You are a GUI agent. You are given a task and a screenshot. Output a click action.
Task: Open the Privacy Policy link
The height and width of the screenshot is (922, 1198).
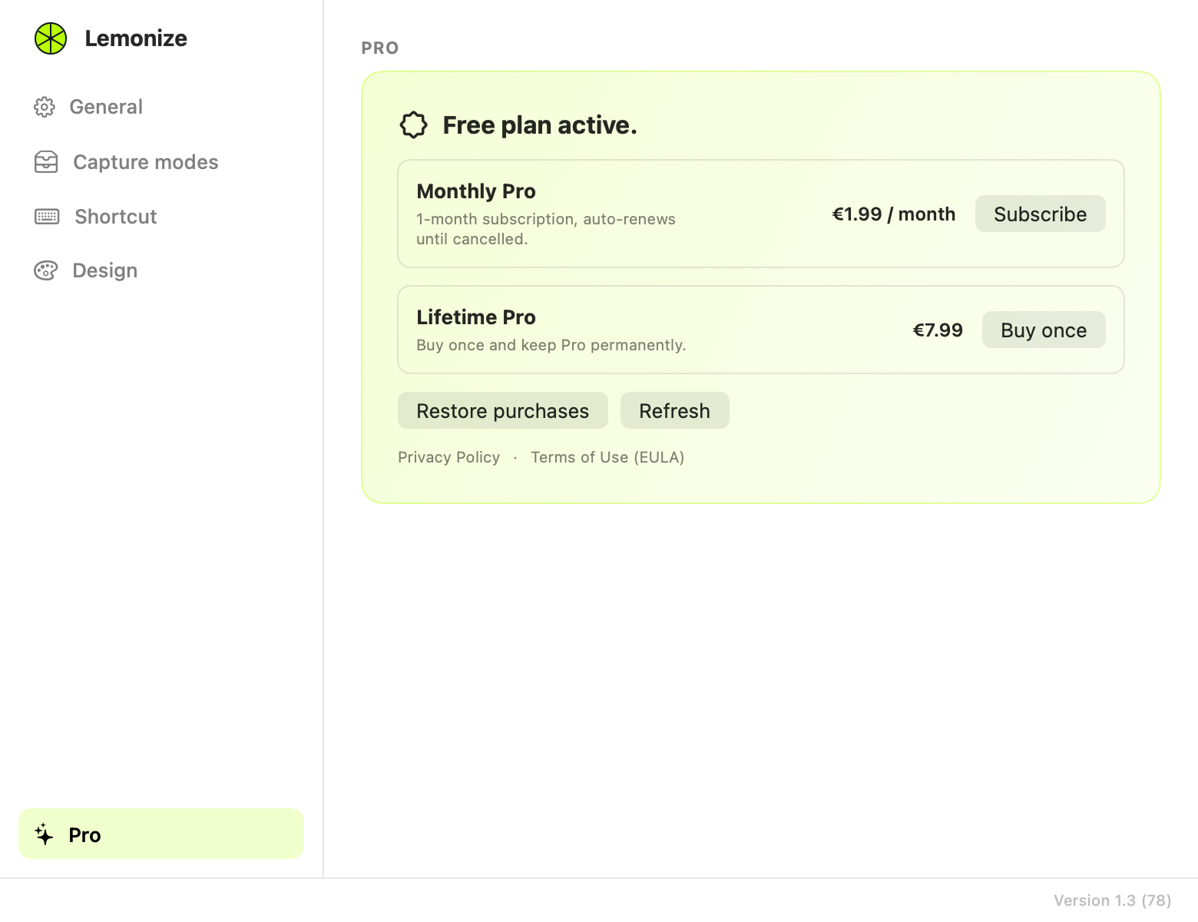click(x=448, y=457)
